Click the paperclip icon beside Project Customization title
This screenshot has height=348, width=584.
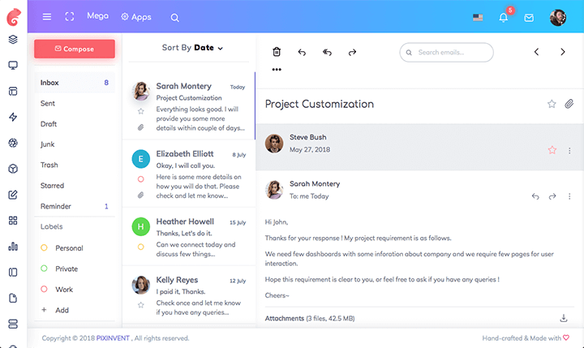click(x=569, y=104)
